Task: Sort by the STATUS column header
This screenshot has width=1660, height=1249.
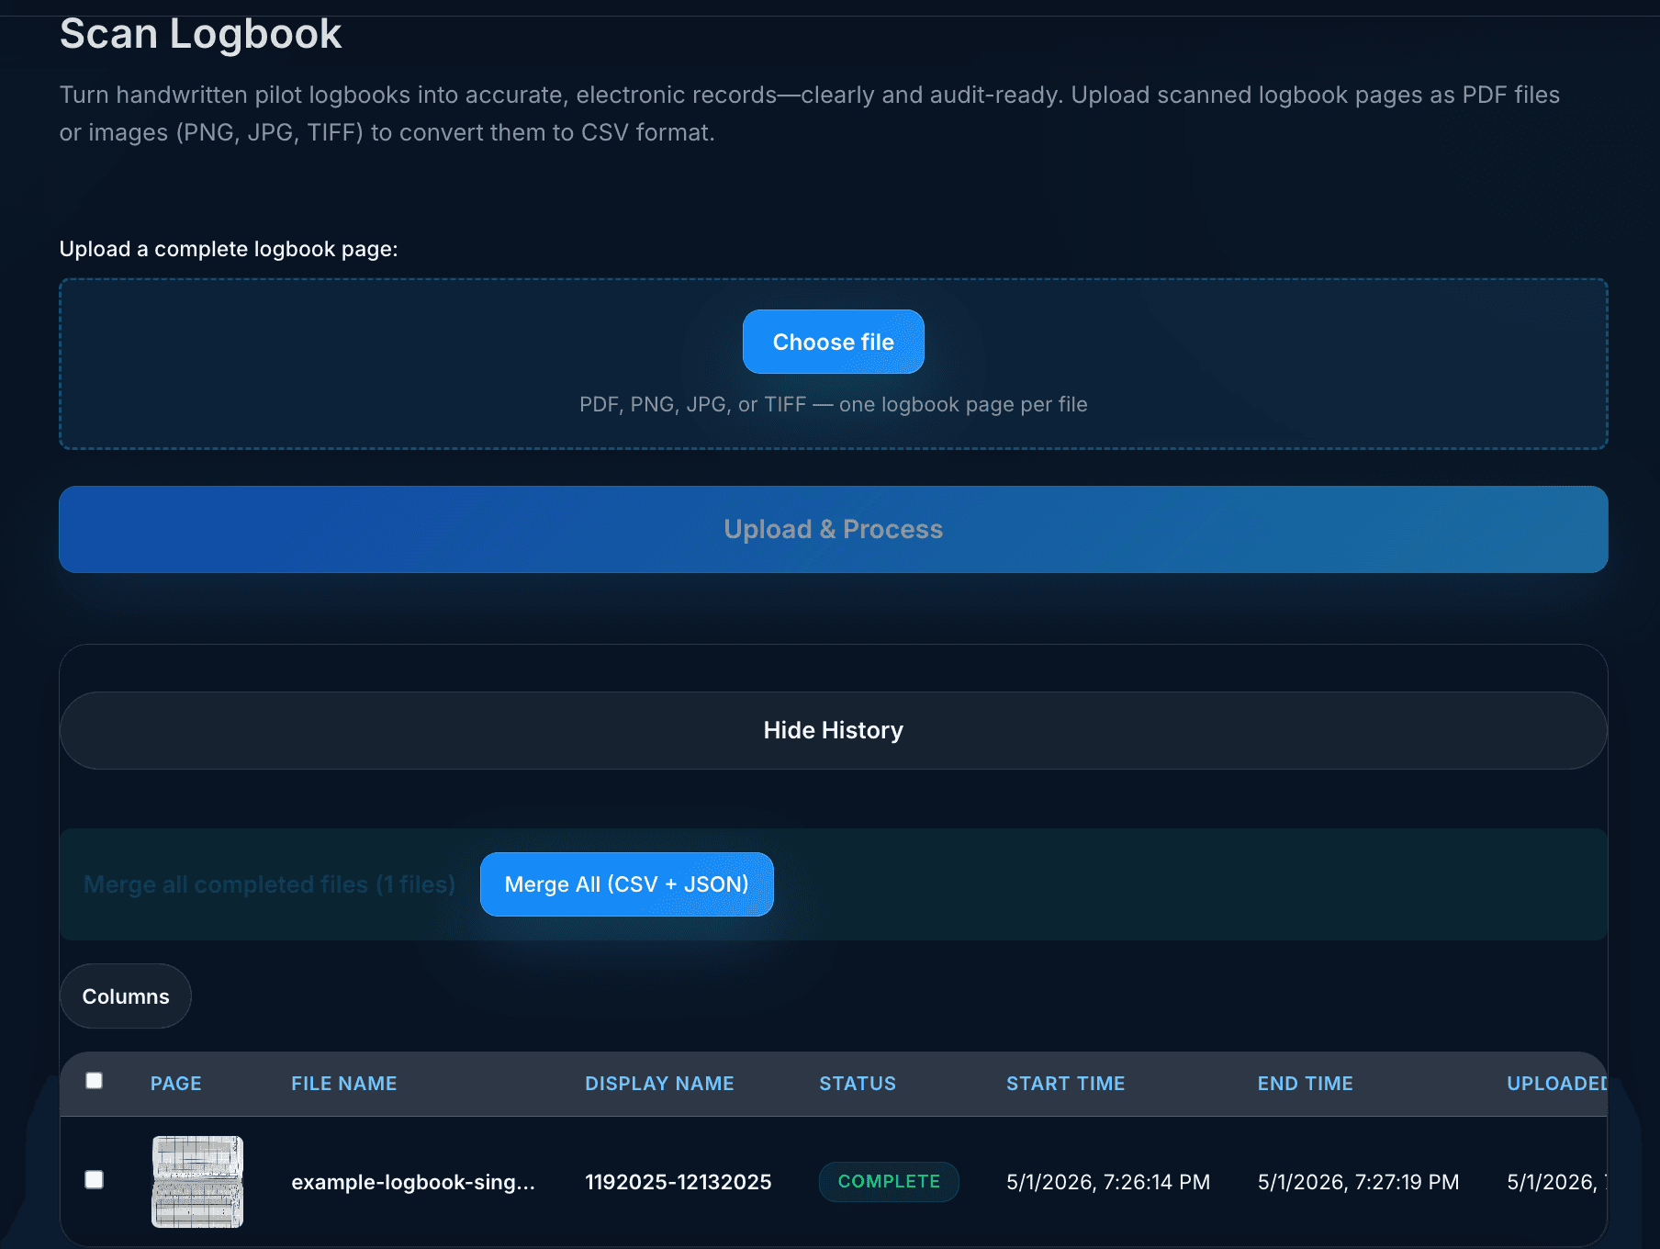Action: [858, 1084]
